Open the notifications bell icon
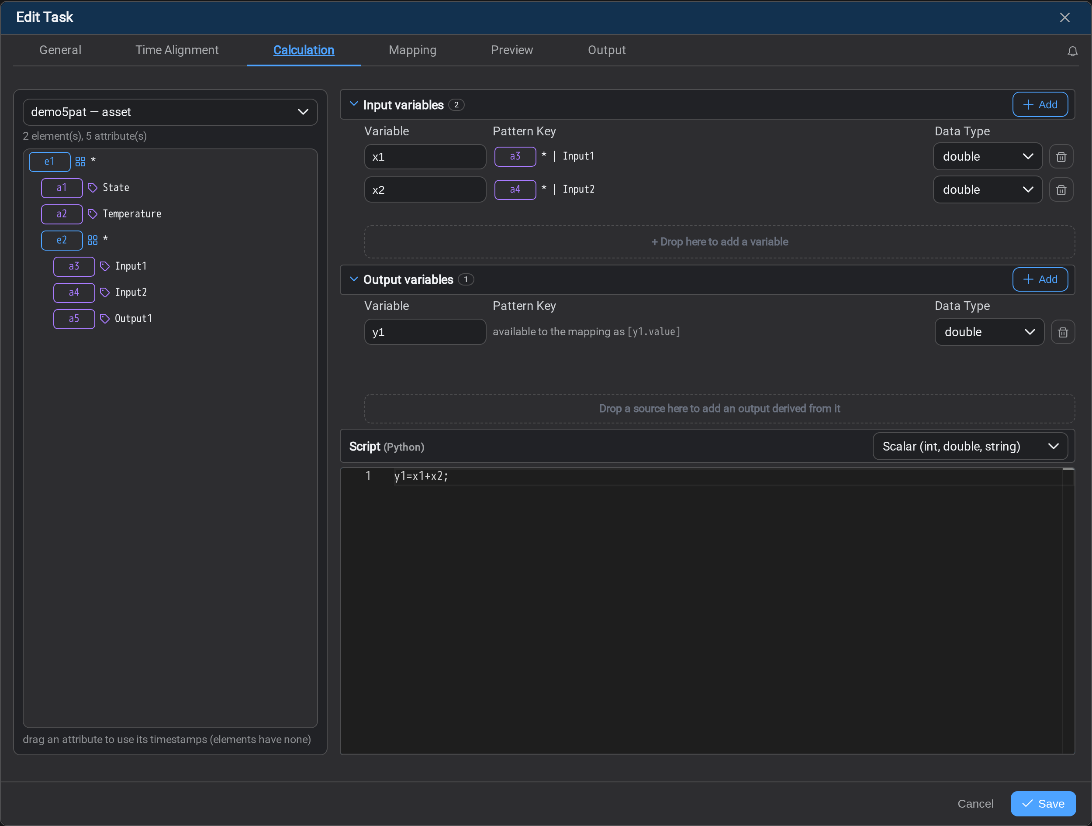 point(1072,51)
